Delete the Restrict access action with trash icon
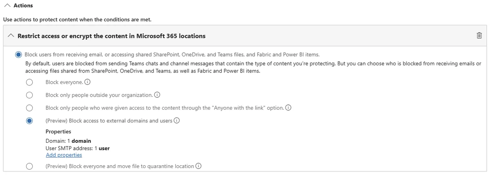This screenshot has width=490, height=175. [x=479, y=36]
